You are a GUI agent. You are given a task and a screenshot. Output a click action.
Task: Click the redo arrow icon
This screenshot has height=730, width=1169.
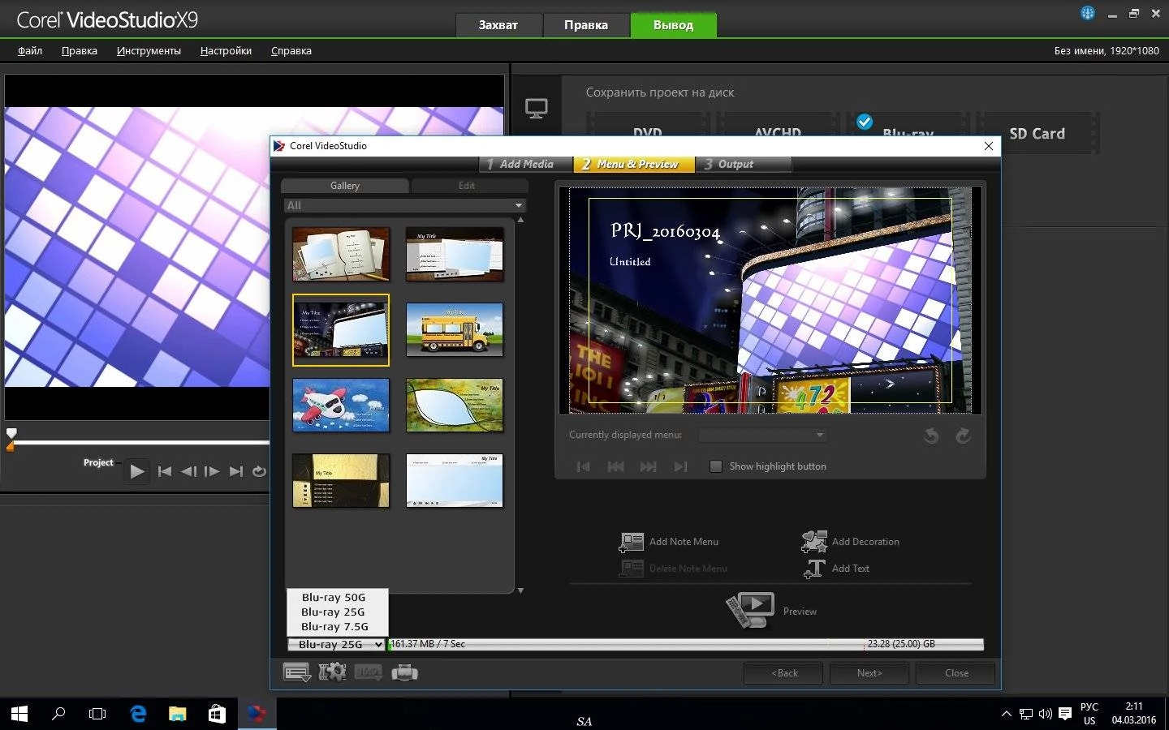coord(963,436)
